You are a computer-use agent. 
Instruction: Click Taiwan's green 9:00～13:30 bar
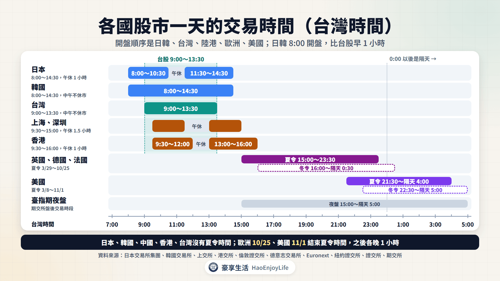click(x=181, y=108)
